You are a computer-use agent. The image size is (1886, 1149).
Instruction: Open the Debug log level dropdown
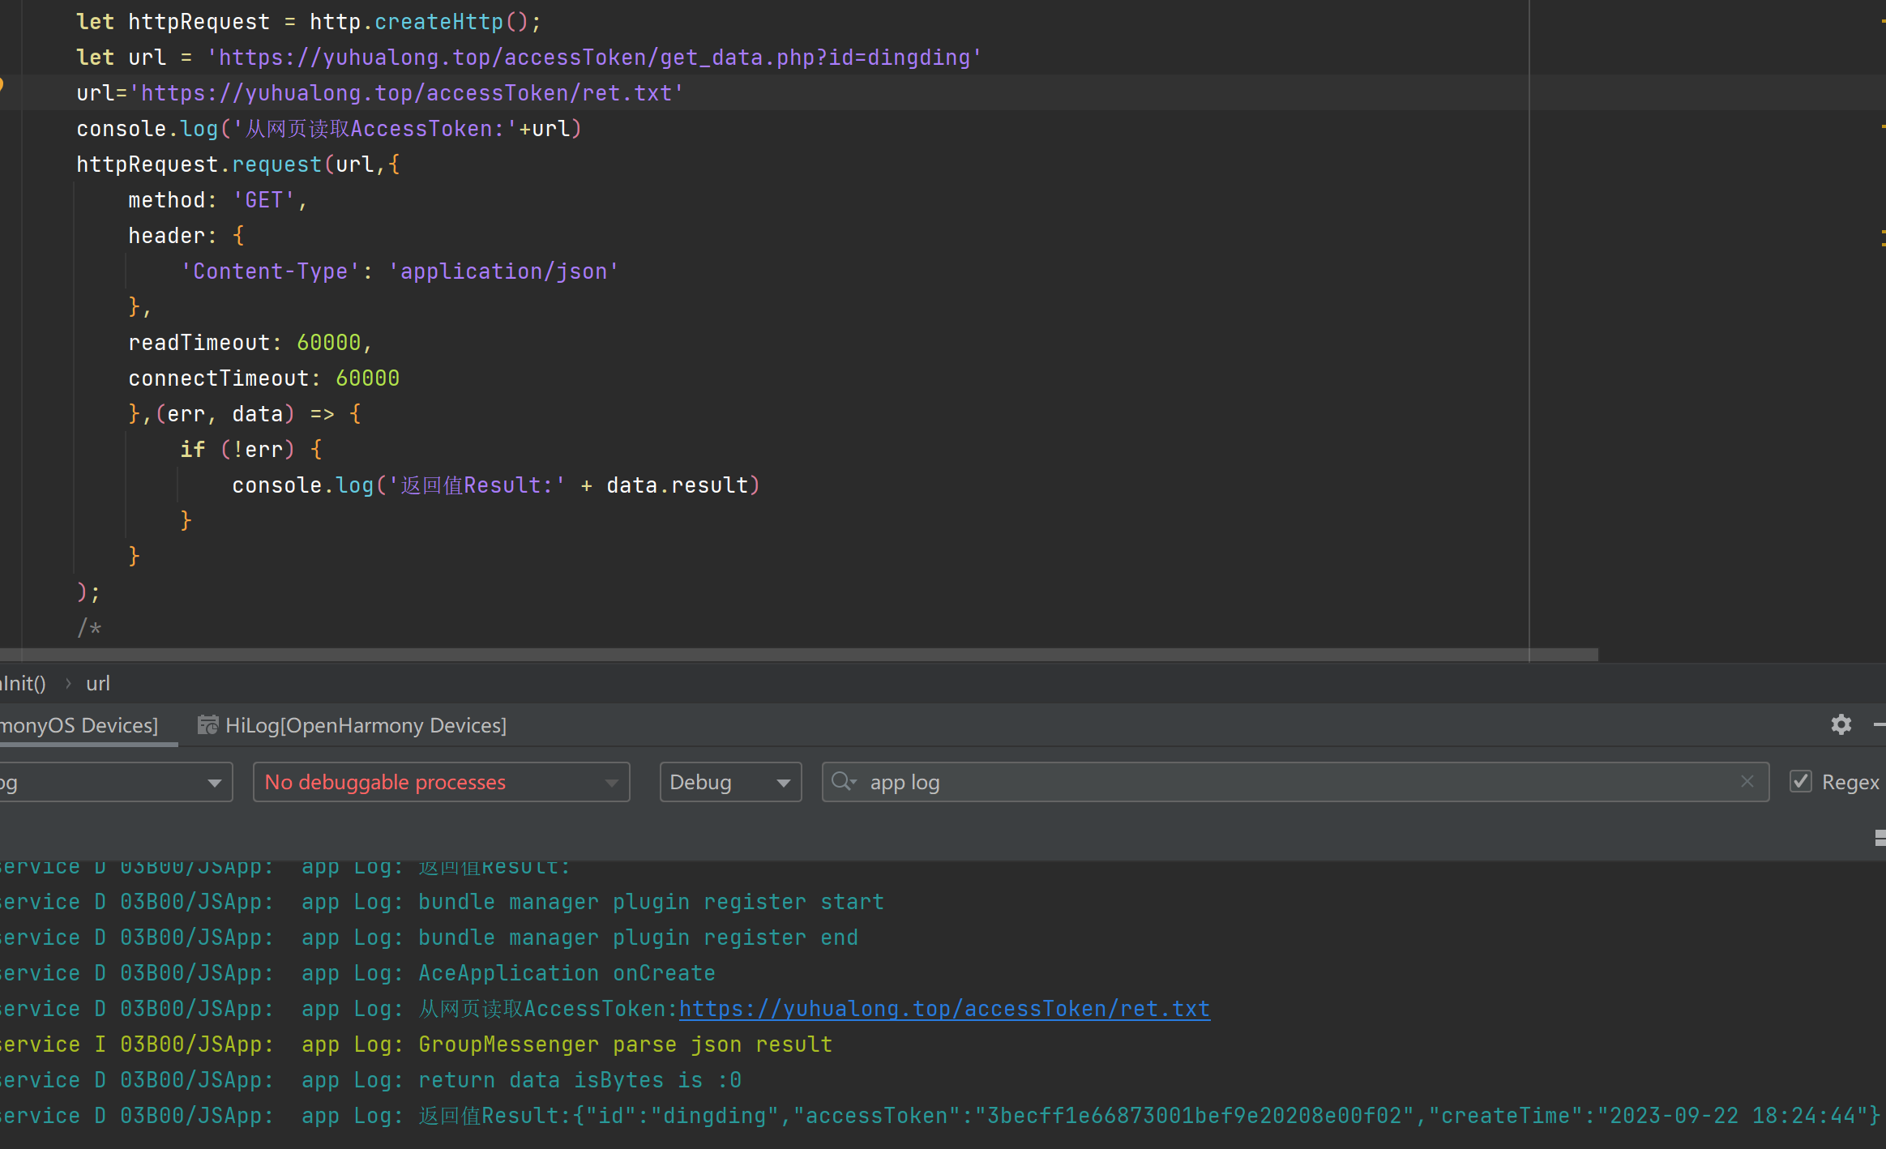[x=730, y=782]
